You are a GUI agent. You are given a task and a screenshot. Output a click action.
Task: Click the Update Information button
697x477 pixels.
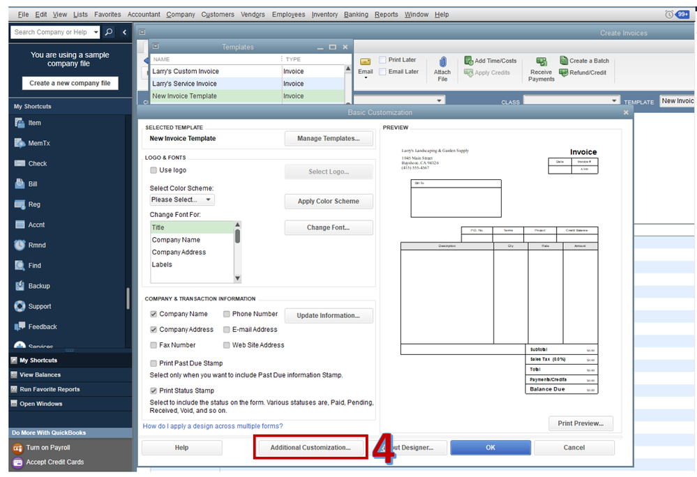tap(329, 315)
